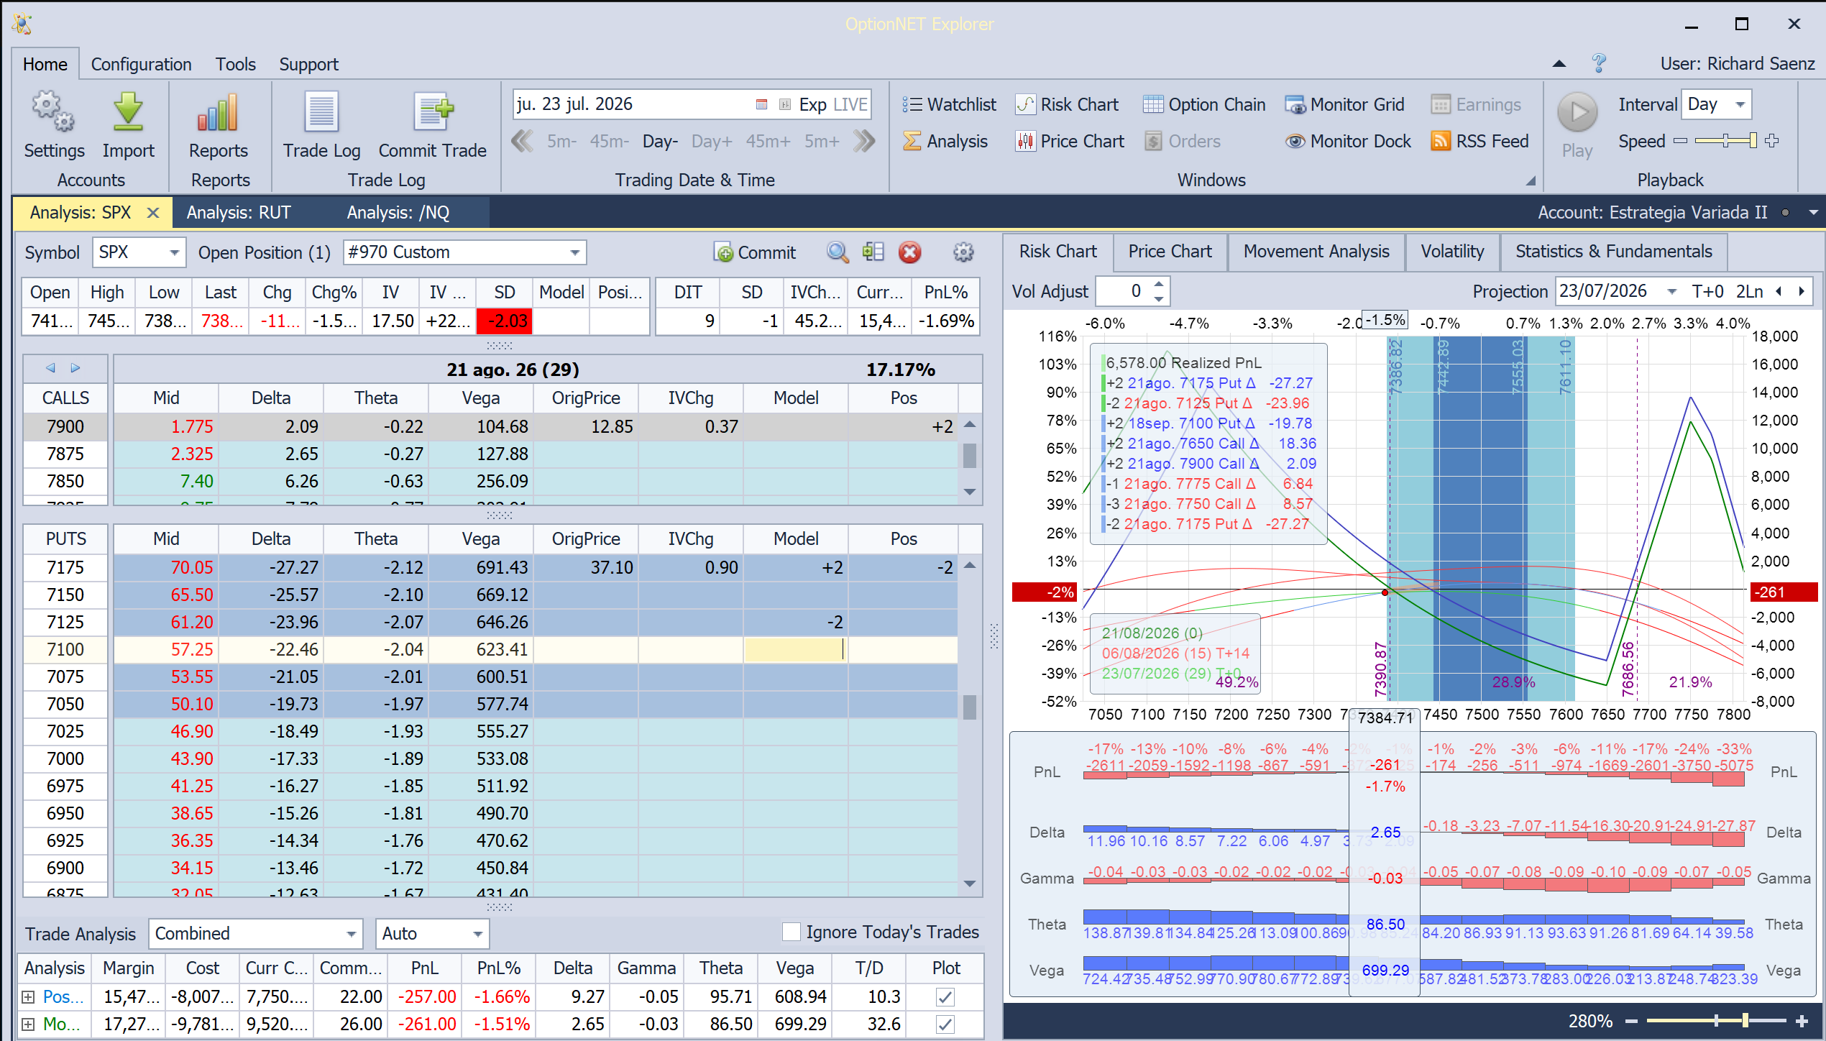Viewport: 1826px width, 1041px height.
Task: Open the Monitor Dock window
Action: [1348, 141]
